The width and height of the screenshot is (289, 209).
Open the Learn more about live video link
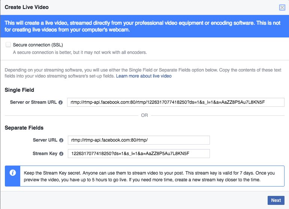(x=144, y=76)
